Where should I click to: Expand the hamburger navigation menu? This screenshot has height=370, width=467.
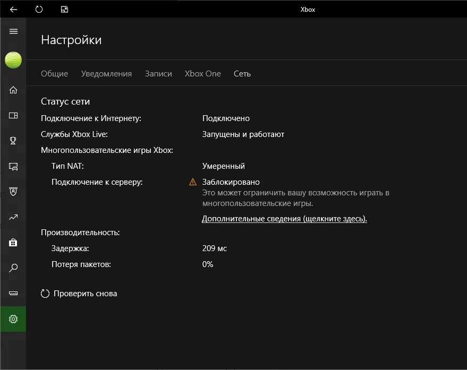[13, 31]
